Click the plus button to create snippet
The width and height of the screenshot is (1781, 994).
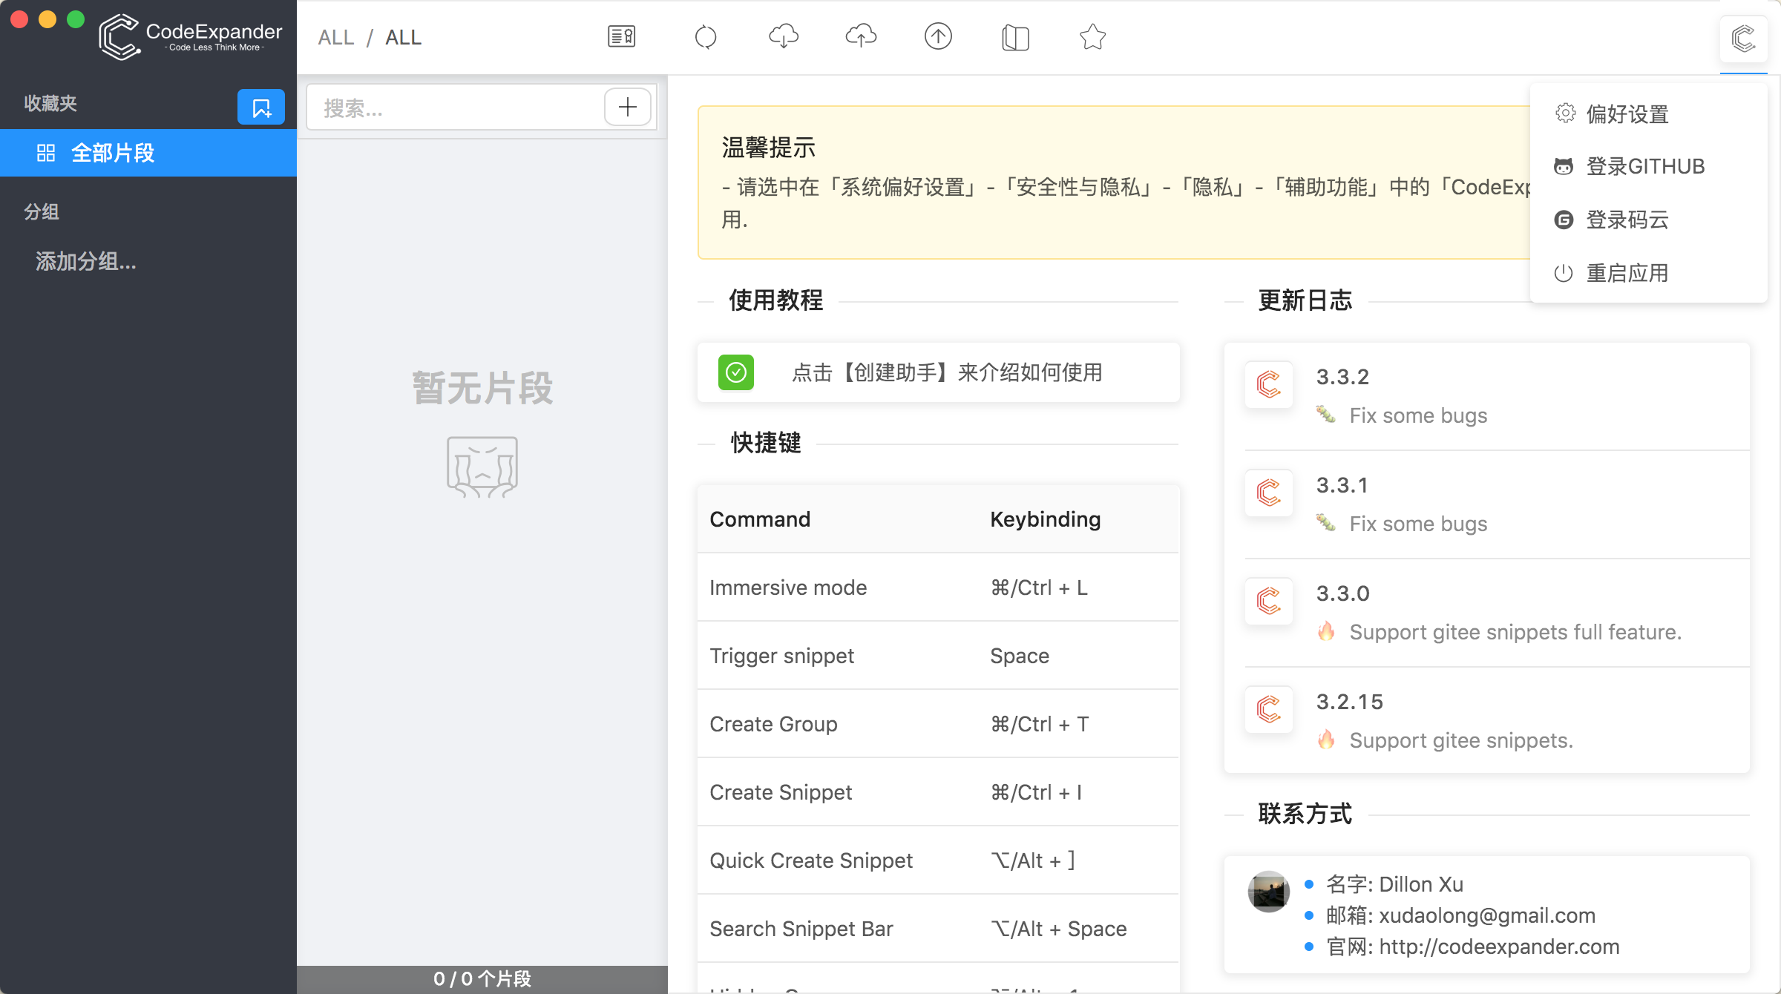[627, 107]
